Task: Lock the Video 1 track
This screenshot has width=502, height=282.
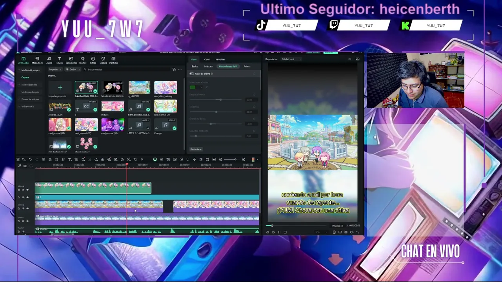Action: pos(18,221)
